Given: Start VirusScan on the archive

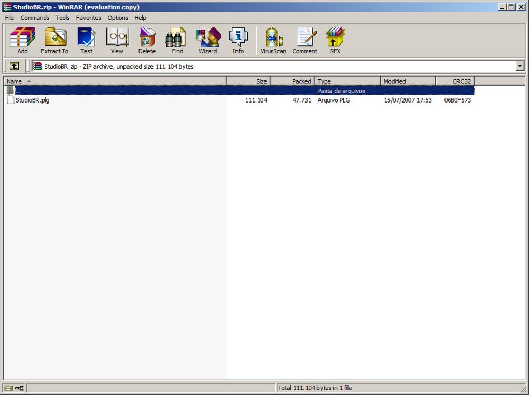Looking at the screenshot, I should pyautogui.click(x=273, y=40).
